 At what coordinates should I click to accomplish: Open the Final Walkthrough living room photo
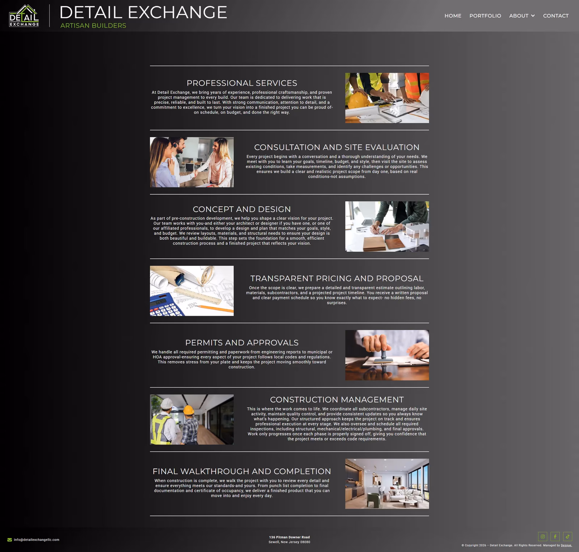point(387,484)
